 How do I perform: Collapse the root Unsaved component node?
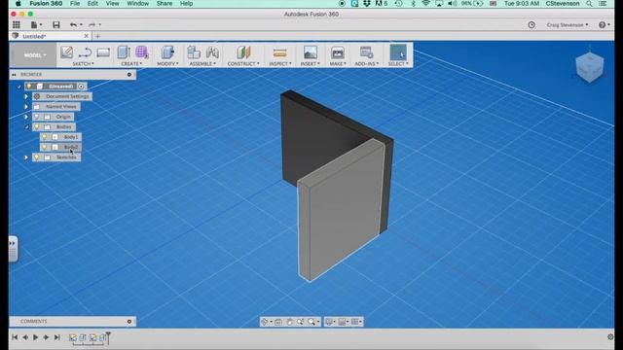point(18,87)
